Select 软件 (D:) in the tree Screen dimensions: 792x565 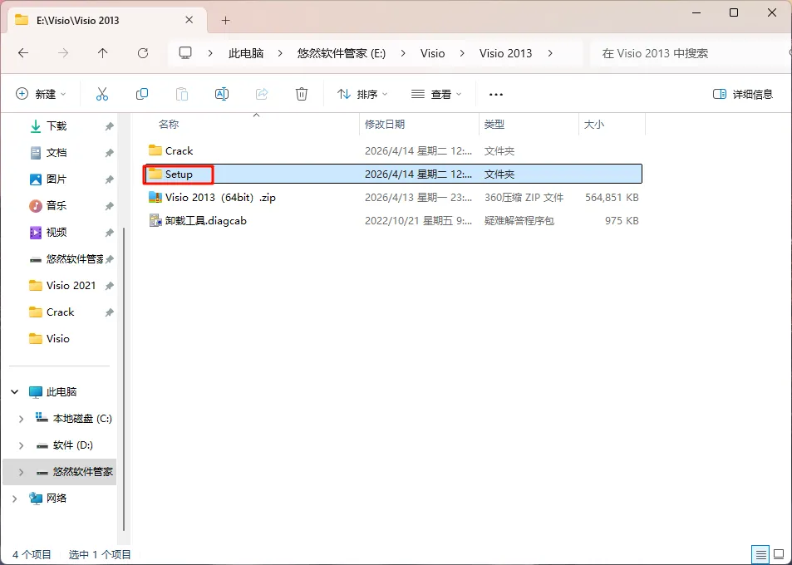point(73,445)
